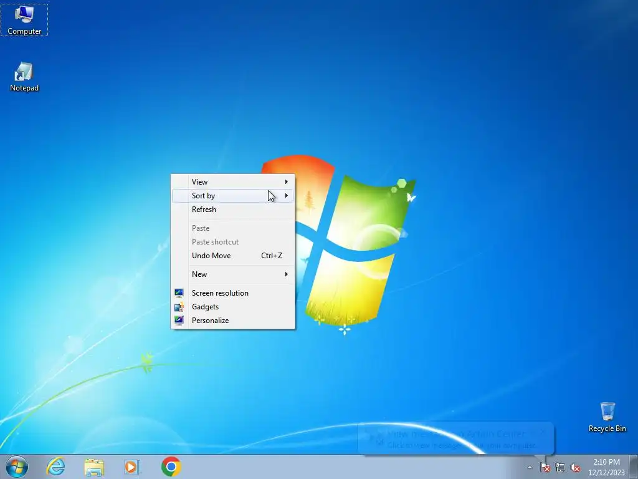Screen dimensions: 638x479
Task: Open the network tray icon
Action: click(x=560, y=467)
